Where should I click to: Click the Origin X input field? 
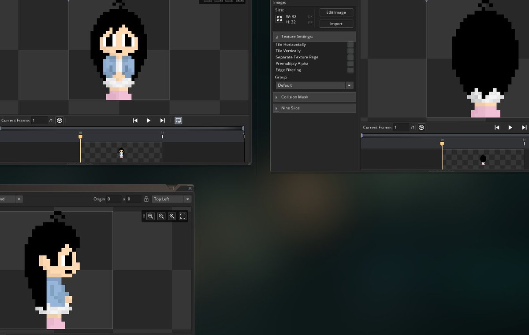click(114, 199)
